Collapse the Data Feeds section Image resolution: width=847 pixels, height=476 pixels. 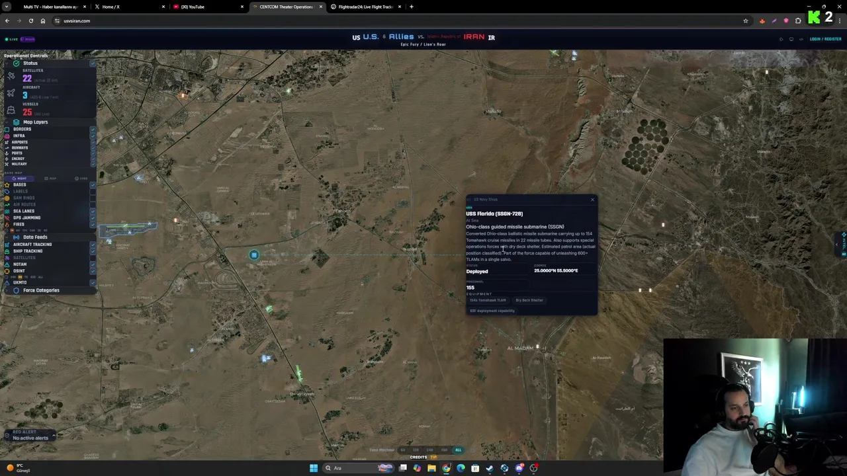[7, 237]
